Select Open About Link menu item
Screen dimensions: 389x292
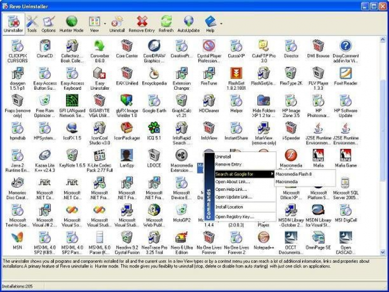tap(245, 182)
